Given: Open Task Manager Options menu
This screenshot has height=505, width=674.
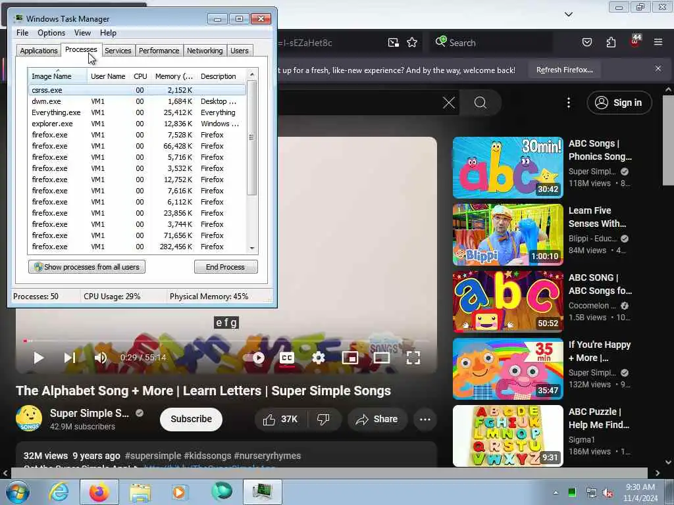Looking at the screenshot, I should [x=51, y=33].
